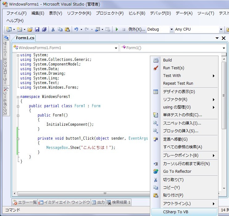
Task: Click the Navigate Forward toolbar icon
Action: pos(108,29)
